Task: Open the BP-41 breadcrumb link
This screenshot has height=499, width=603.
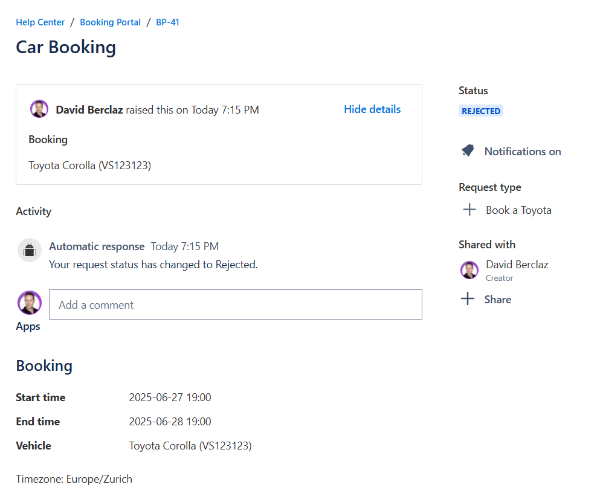Action: click(167, 22)
